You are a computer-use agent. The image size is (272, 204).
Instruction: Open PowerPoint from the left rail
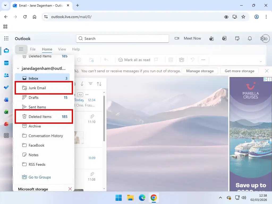pyautogui.click(x=6, y=124)
